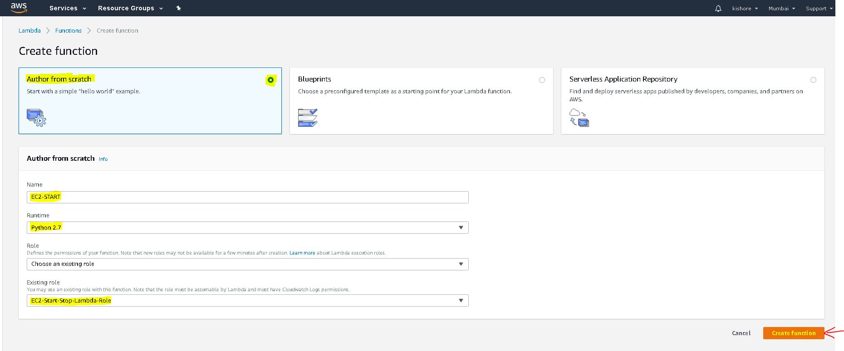The image size is (844, 351).
Task: Open the Runtime dropdown showing Python 2.7
Action: point(247,227)
